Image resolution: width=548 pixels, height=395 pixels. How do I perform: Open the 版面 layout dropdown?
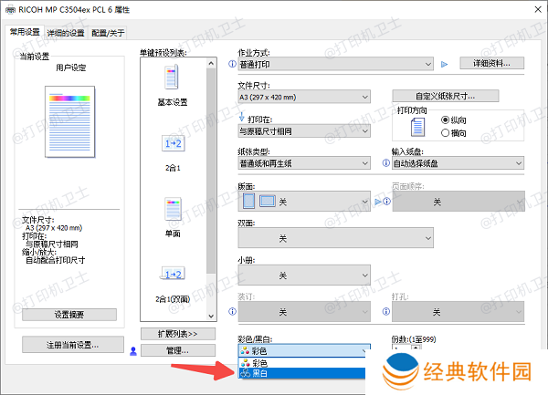coord(304,201)
